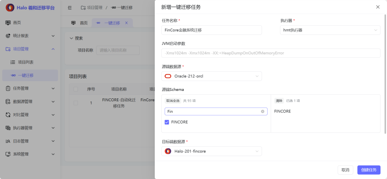
Task: Click the breadcrumb 项目管理 folder icon
Action: [83, 7]
